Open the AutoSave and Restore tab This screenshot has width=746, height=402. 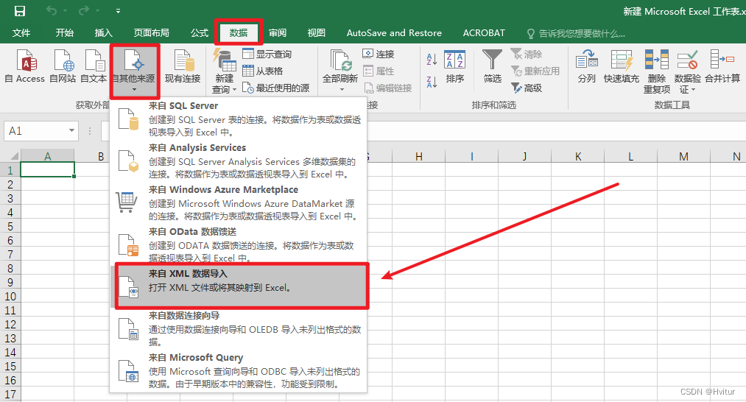coord(394,33)
